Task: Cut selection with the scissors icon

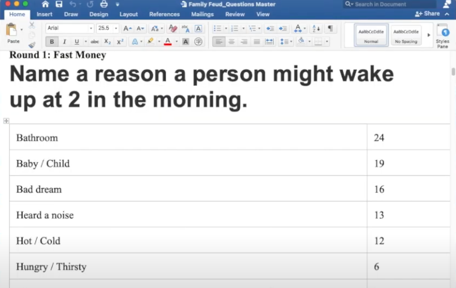Action: 32,25
